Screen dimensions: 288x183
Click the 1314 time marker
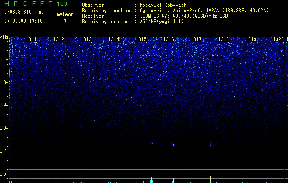(x=114, y=39)
